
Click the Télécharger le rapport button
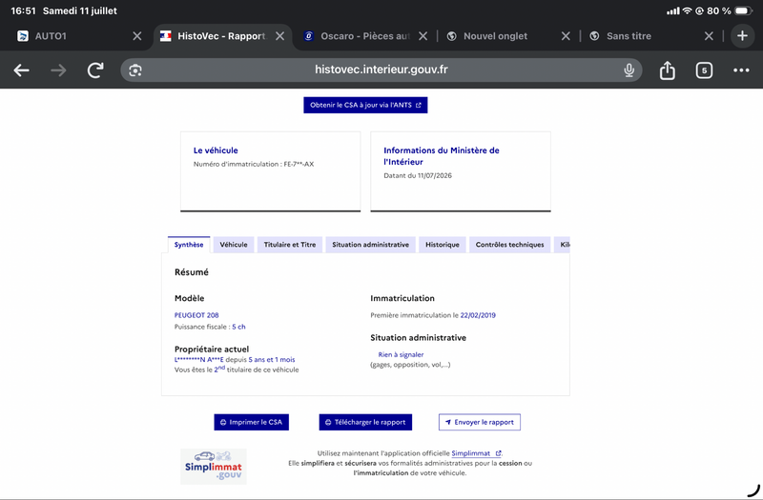point(365,422)
